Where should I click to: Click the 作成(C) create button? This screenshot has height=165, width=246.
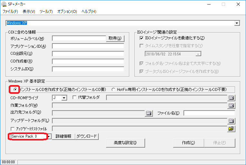188,143
